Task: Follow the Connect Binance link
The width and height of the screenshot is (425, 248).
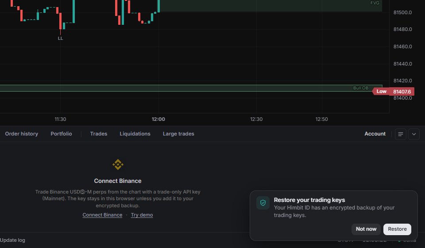Action: 102,215
